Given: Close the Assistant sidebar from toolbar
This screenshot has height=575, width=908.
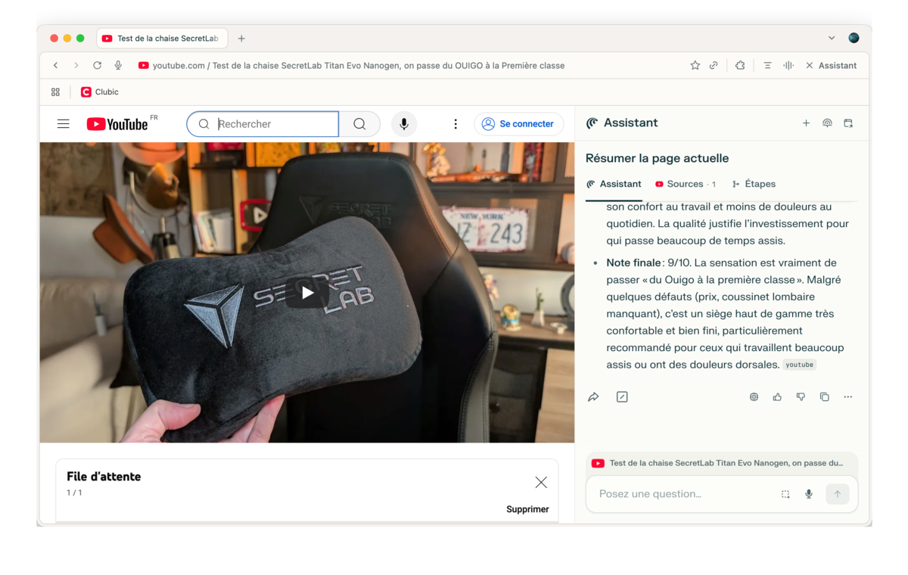Looking at the screenshot, I should [x=831, y=66].
